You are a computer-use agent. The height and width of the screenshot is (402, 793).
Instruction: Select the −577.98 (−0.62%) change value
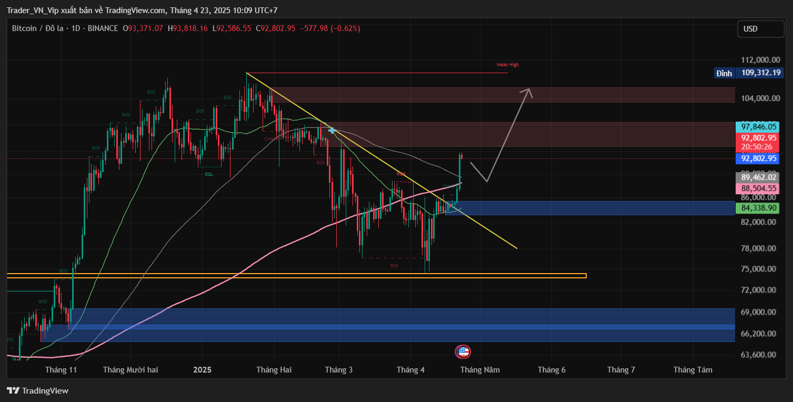[330, 28]
